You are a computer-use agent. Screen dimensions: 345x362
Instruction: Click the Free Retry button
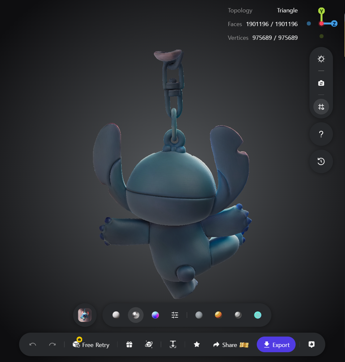point(91,344)
